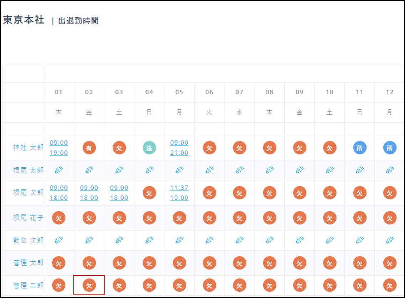Click the 有 badge for 神社 太郎 on day 02

pos(89,148)
